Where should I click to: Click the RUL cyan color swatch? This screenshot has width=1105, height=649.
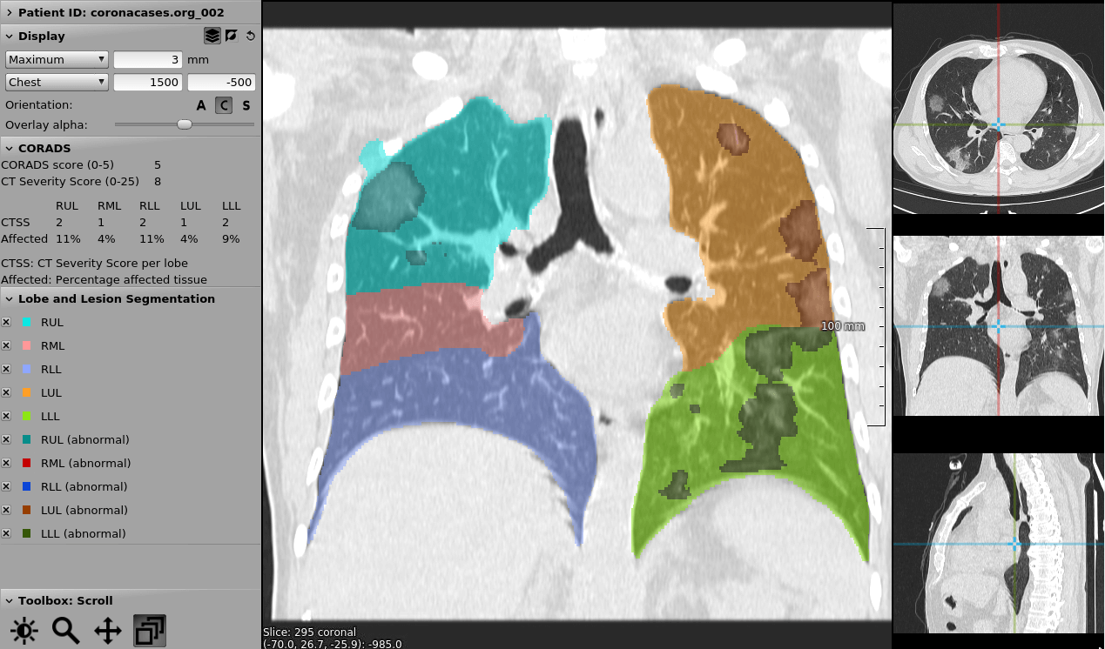point(27,322)
